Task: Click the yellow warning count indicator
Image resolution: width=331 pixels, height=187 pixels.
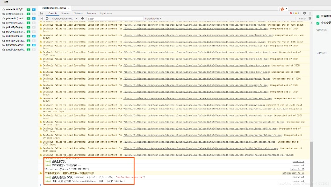Action: click(x=296, y=13)
